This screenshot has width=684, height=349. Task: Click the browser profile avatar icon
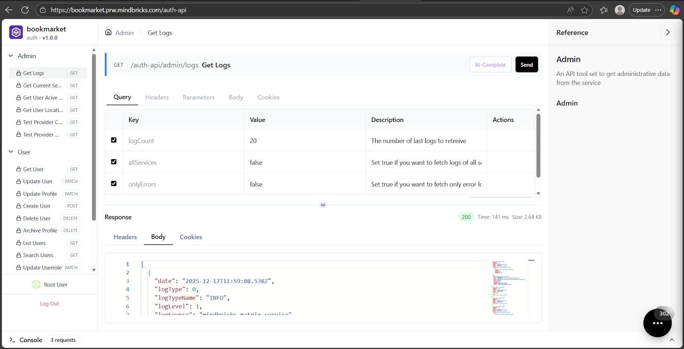pyautogui.click(x=619, y=10)
